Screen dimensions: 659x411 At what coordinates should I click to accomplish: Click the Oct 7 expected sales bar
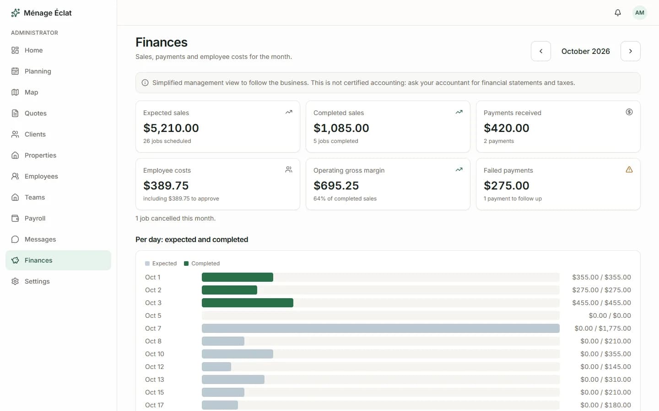pyautogui.click(x=381, y=328)
